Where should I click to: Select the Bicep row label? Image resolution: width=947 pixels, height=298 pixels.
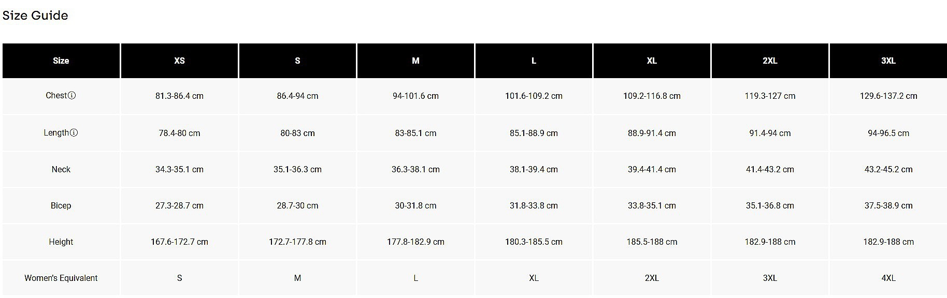pos(61,206)
